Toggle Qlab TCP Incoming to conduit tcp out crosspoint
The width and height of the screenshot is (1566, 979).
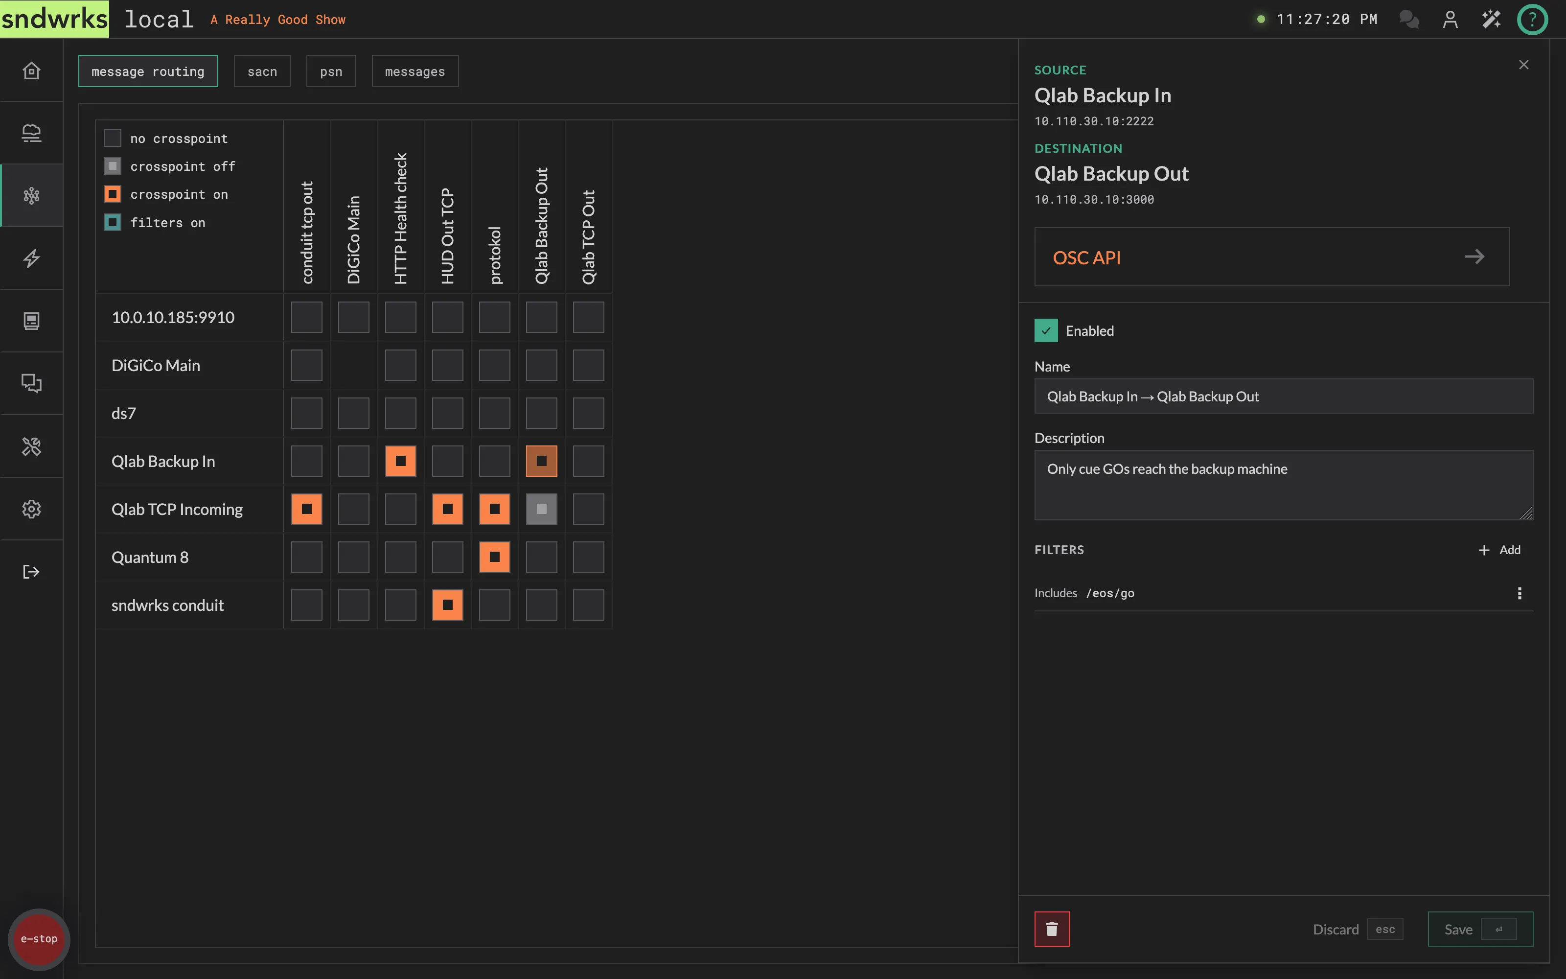307,509
